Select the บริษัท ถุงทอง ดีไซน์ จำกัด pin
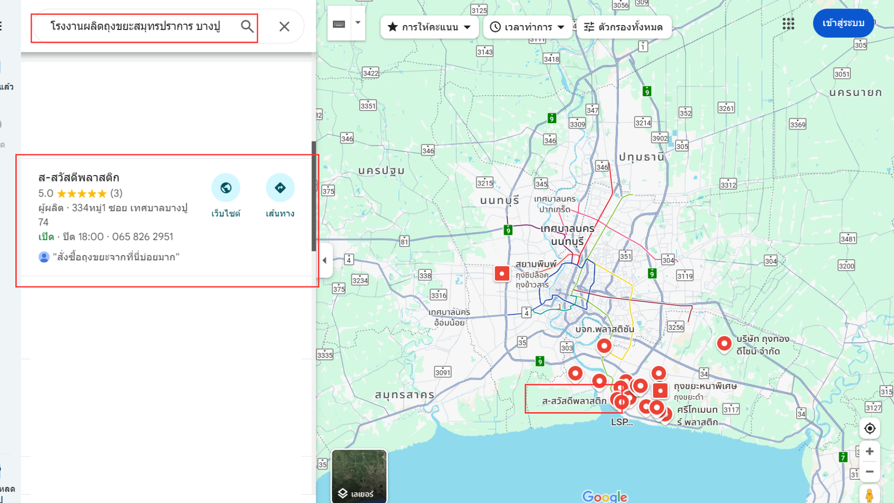Image resolution: width=894 pixels, height=503 pixels. (724, 344)
